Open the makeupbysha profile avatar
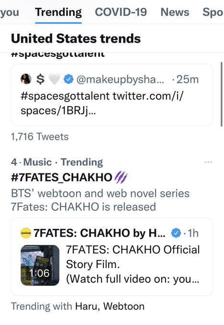This screenshot has width=224, height=325. [26, 79]
